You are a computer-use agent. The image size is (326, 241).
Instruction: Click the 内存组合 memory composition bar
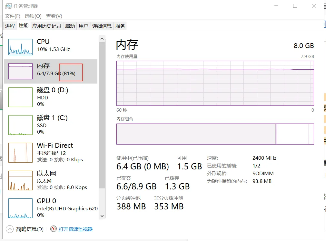(215, 134)
